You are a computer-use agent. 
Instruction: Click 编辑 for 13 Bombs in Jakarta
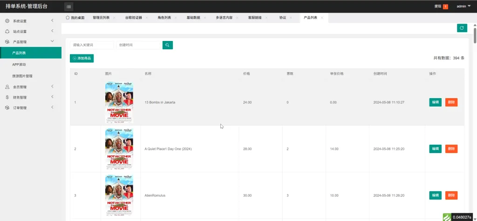(x=436, y=102)
